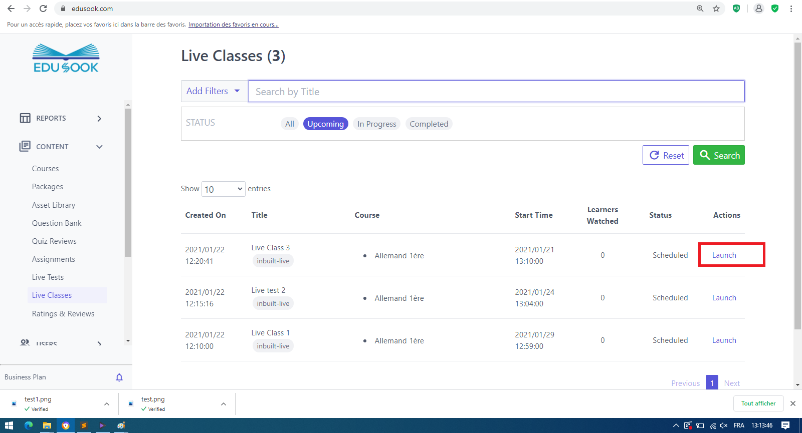Screen dimensions: 802x433
Task: Open File Explorer from taskbar
Action: tap(47, 425)
